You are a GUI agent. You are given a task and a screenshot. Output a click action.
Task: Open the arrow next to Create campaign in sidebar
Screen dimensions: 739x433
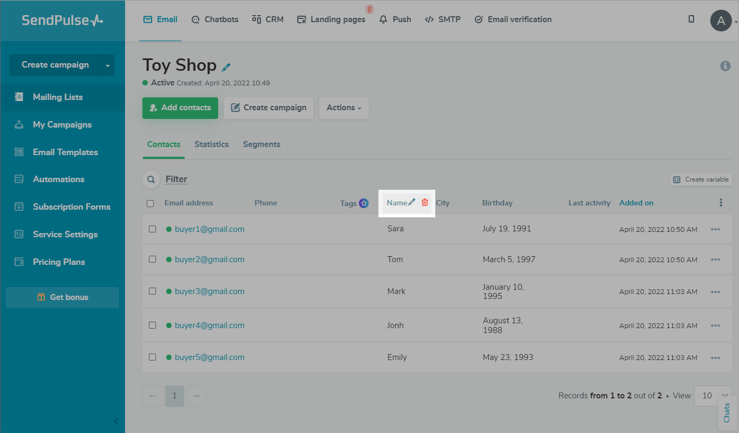pyautogui.click(x=108, y=65)
